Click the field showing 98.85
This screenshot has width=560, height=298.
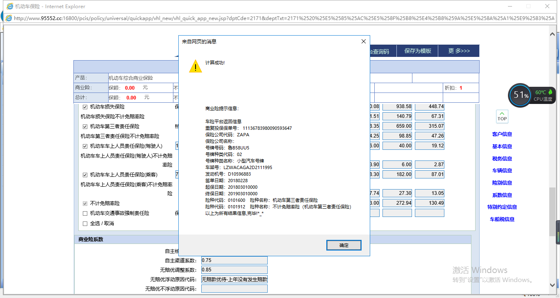397,136
